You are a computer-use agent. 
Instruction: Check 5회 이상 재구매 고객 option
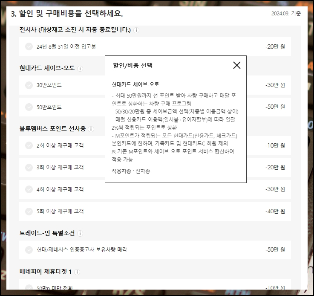(29, 211)
